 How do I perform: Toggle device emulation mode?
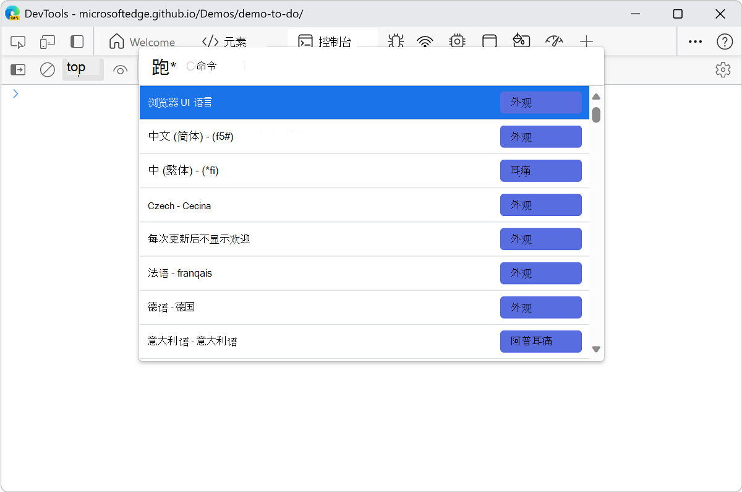(47, 41)
